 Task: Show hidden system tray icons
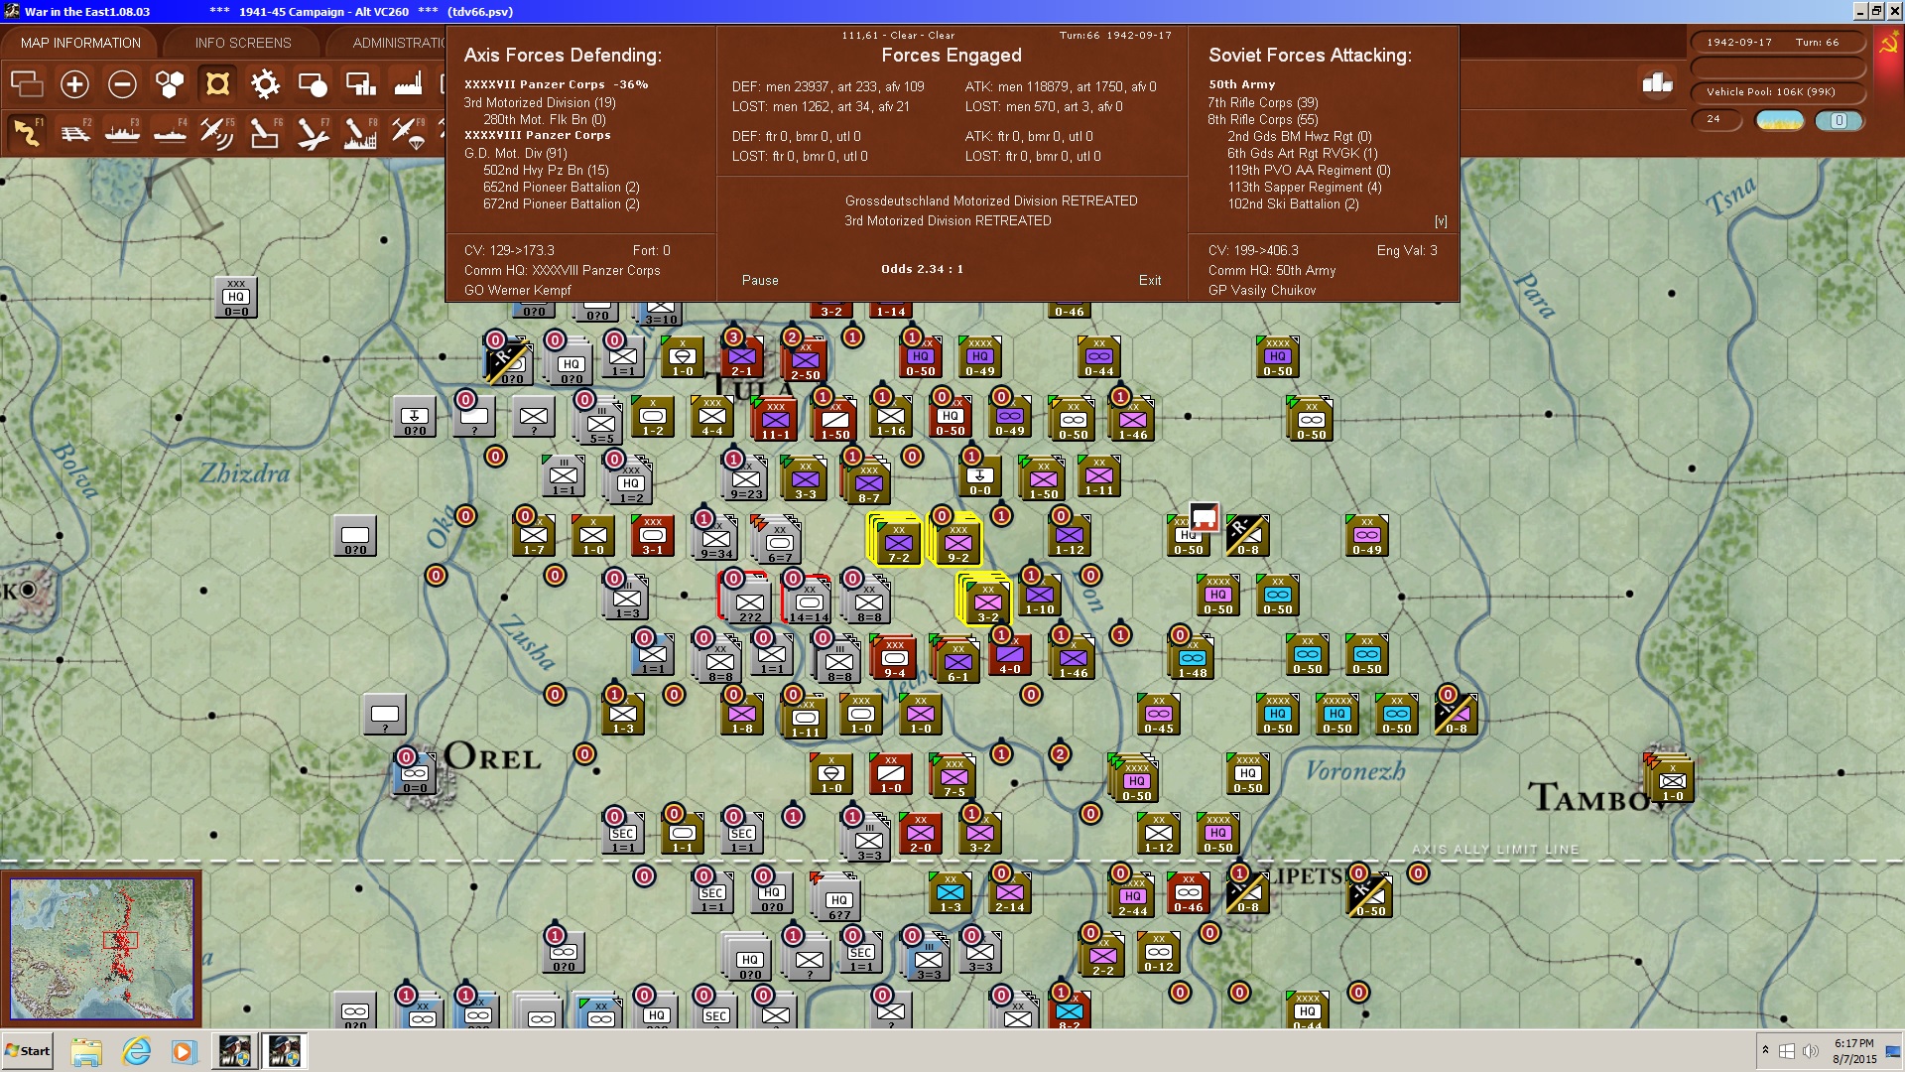[x=1765, y=1051]
